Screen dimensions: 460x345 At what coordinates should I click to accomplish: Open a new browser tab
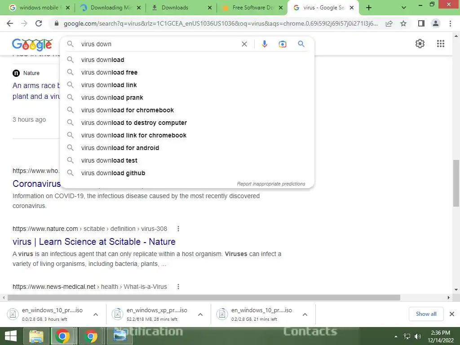(x=369, y=8)
